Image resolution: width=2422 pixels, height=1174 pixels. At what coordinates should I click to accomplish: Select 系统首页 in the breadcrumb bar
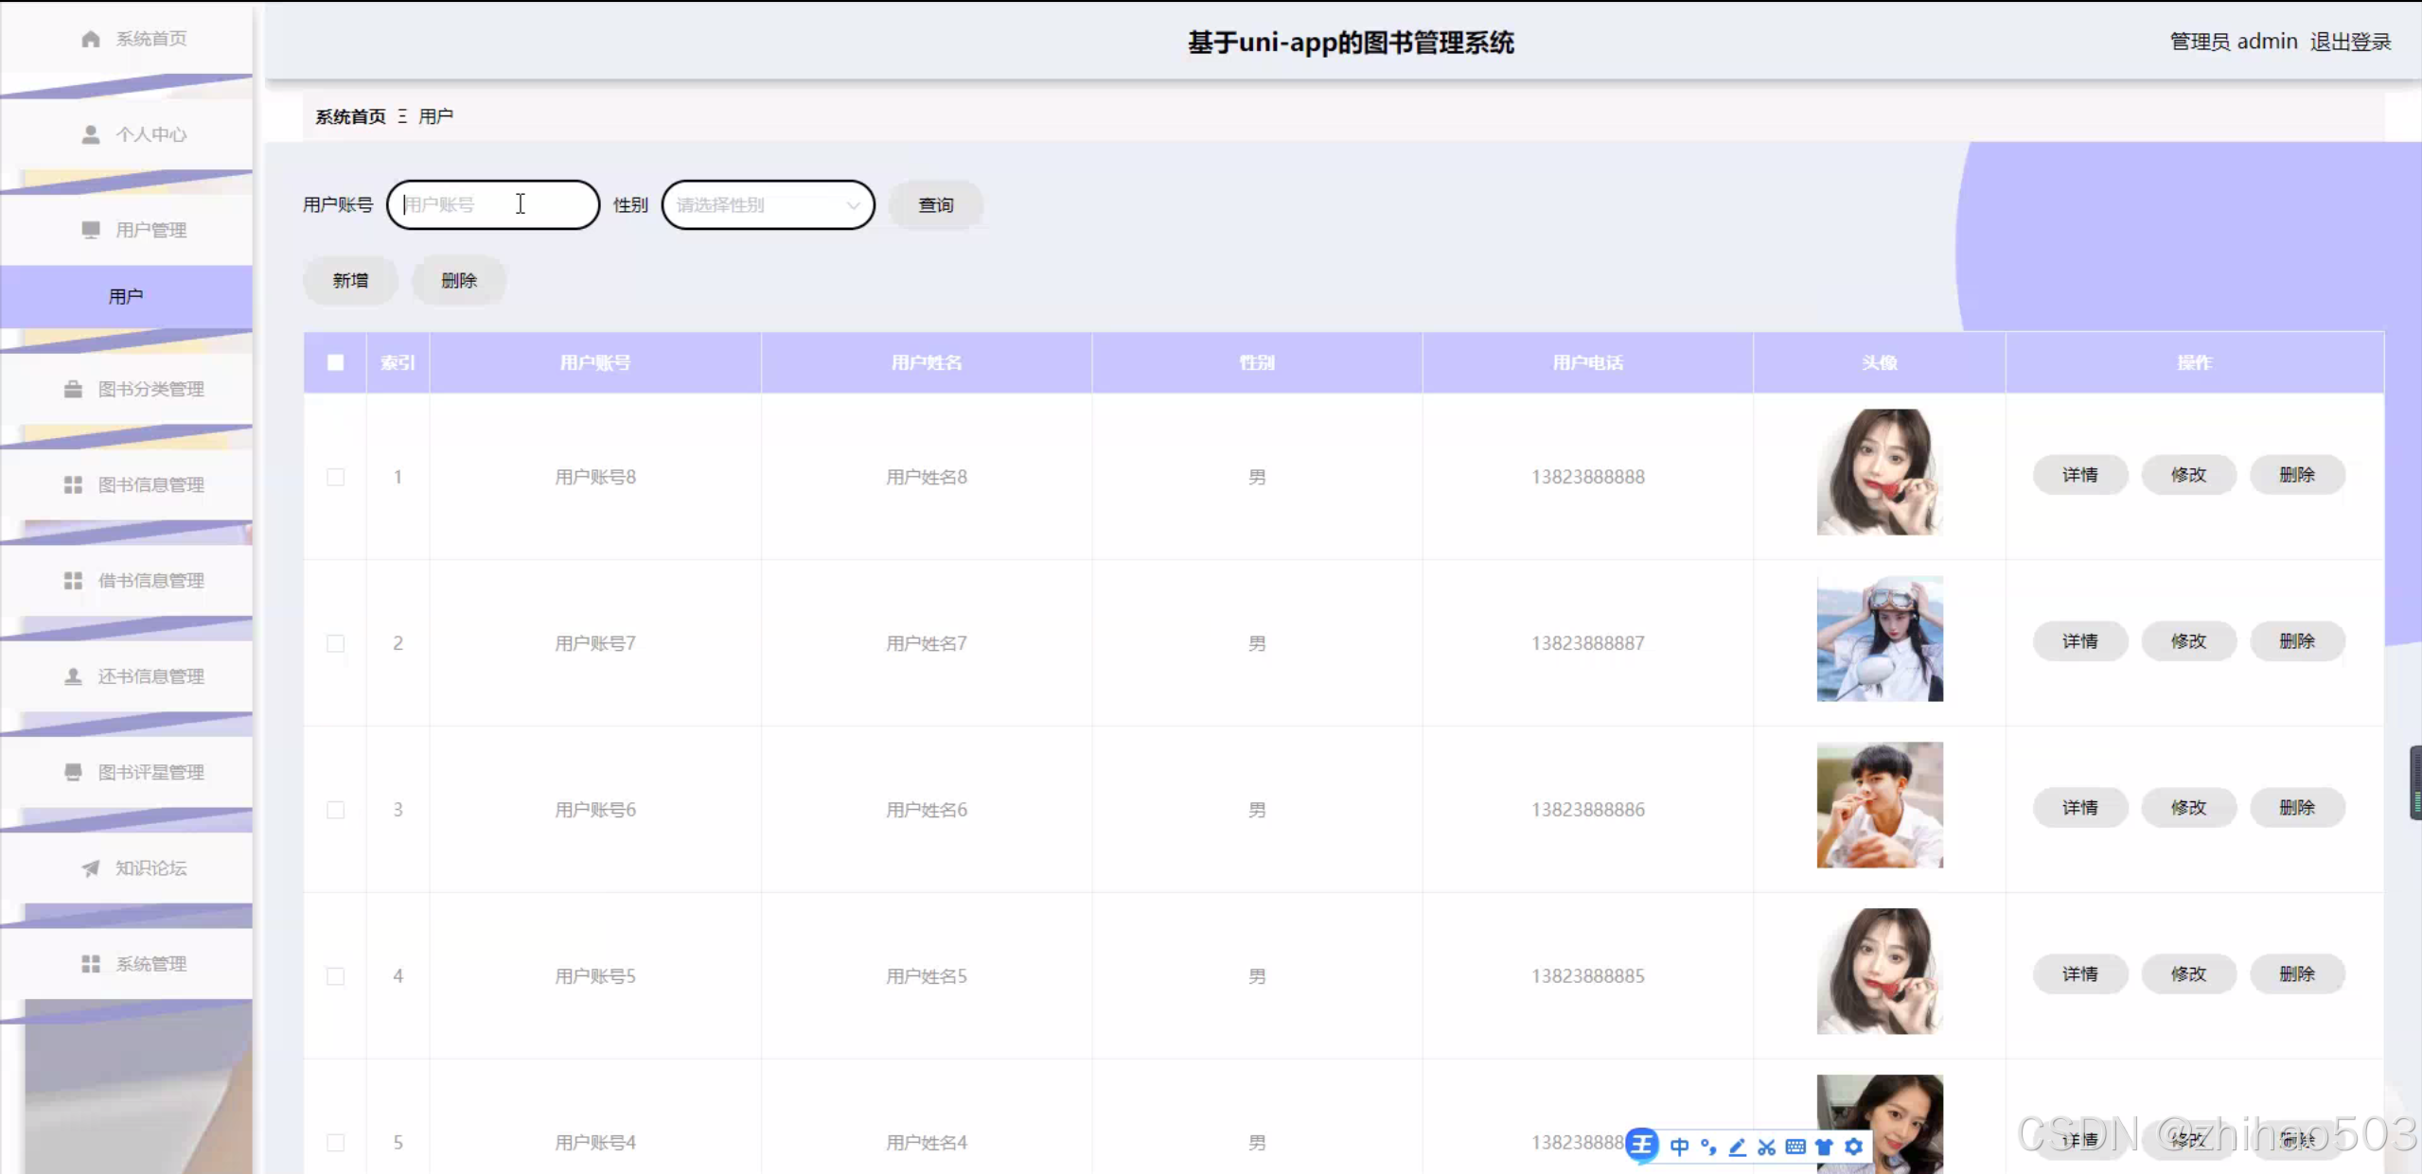(x=349, y=116)
